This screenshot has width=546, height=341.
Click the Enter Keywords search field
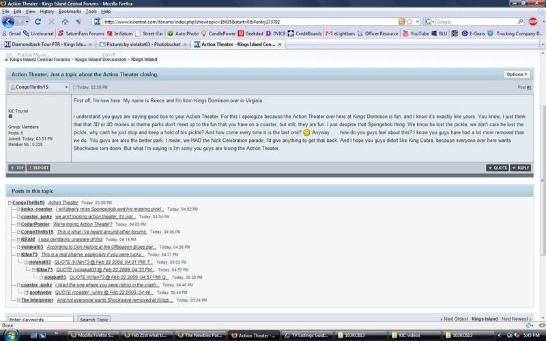point(40,319)
